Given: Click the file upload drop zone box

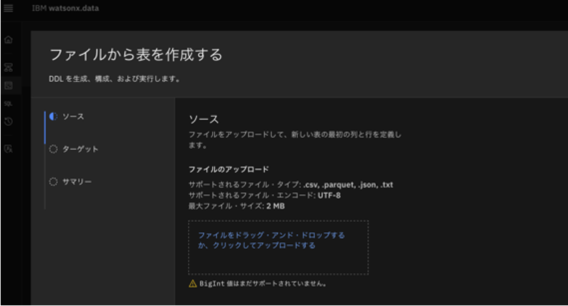Looking at the screenshot, I should point(278,247).
